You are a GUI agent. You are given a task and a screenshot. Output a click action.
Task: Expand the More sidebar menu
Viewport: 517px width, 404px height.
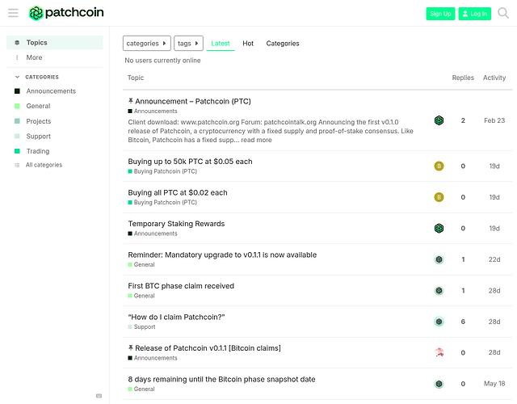[x=34, y=57]
